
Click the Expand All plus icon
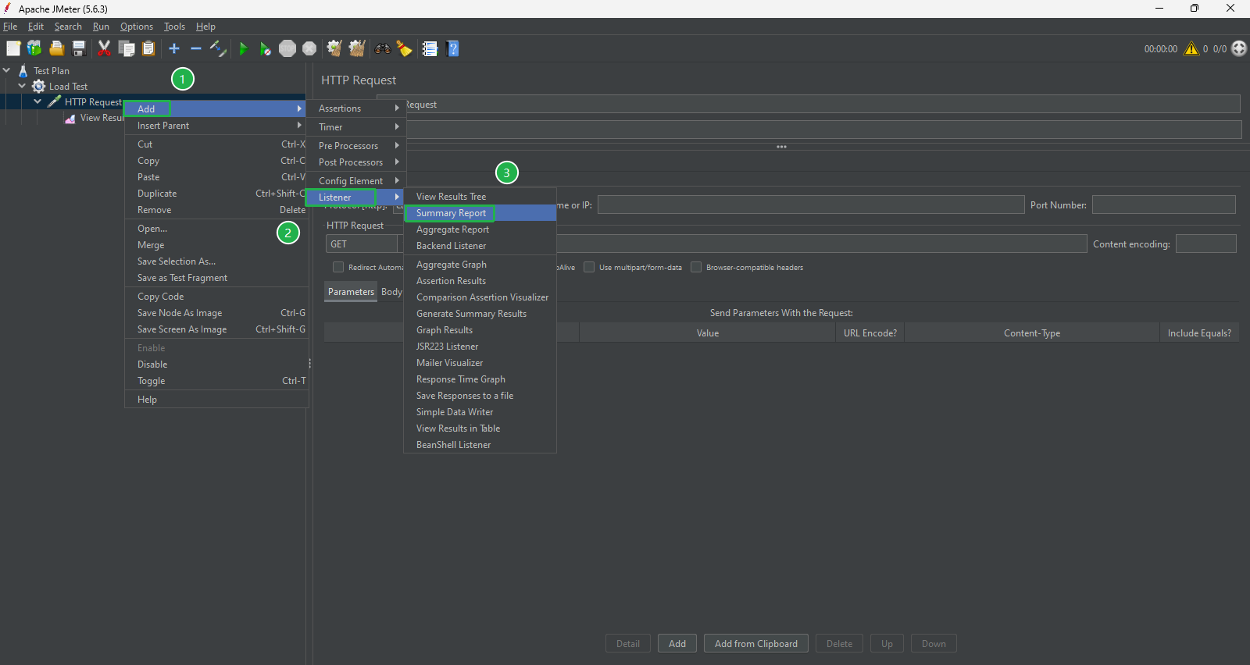tap(174, 48)
